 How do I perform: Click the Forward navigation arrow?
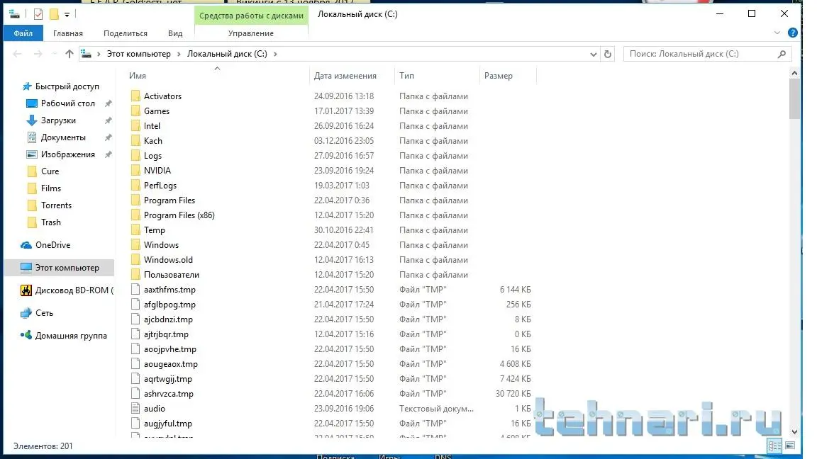(38, 54)
